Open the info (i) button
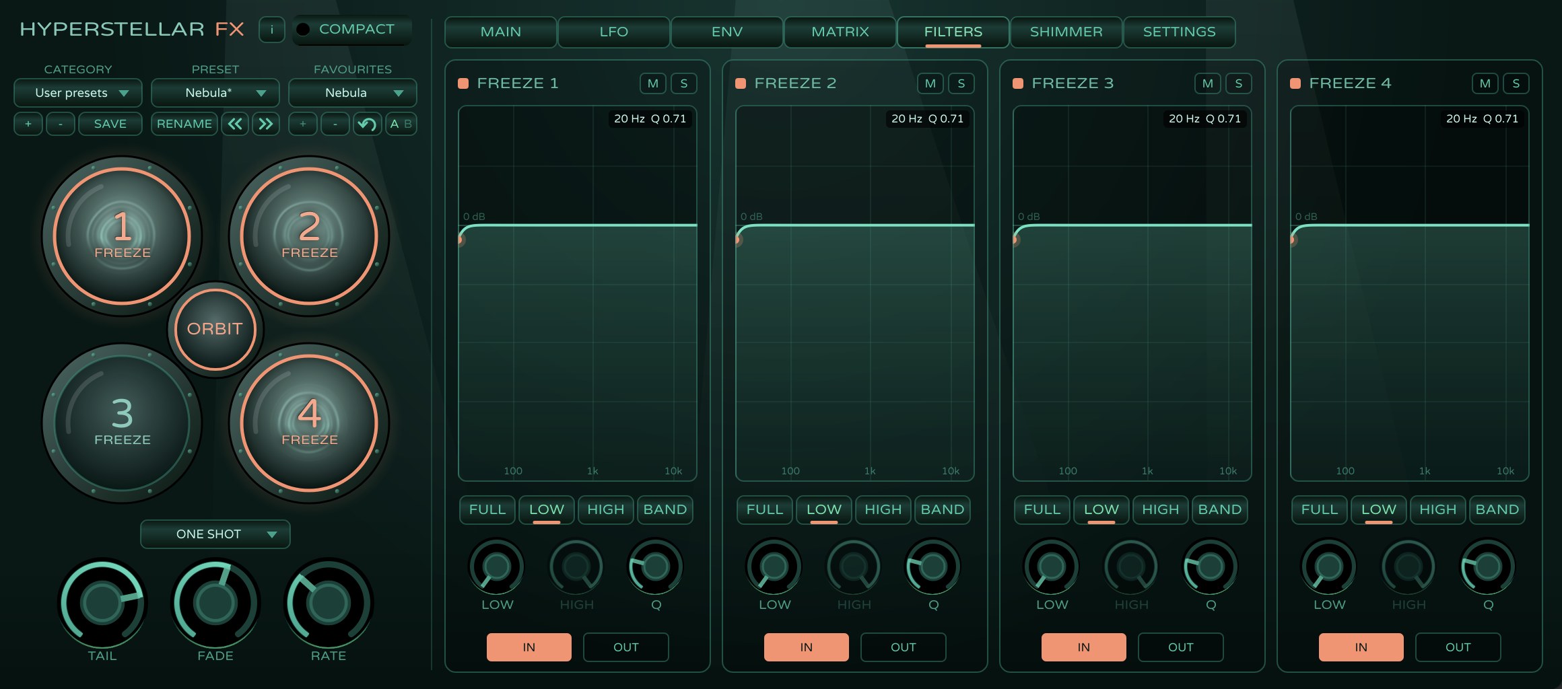 [271, 30]
